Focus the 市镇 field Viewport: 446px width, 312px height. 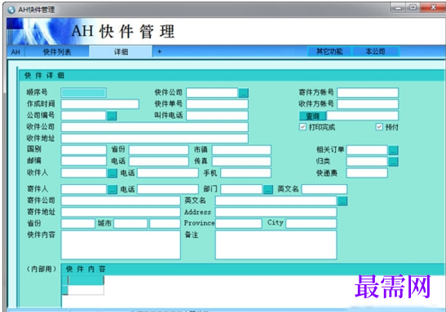pos(241,150)
